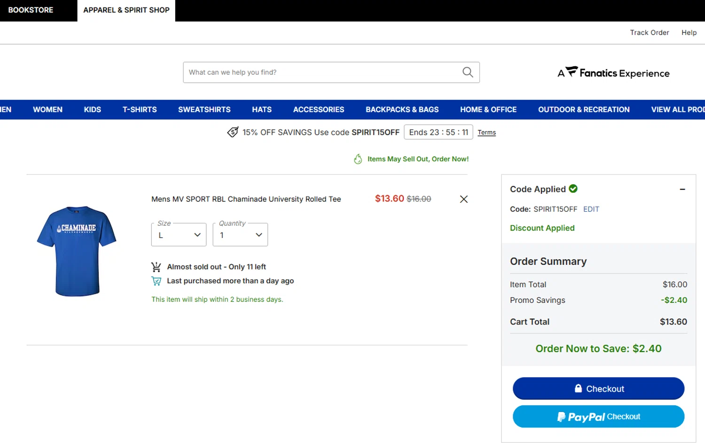Screen dimensions: 705x443
Task: Click the struck-through $16.00 price
Action: click(x=419, y=199)
